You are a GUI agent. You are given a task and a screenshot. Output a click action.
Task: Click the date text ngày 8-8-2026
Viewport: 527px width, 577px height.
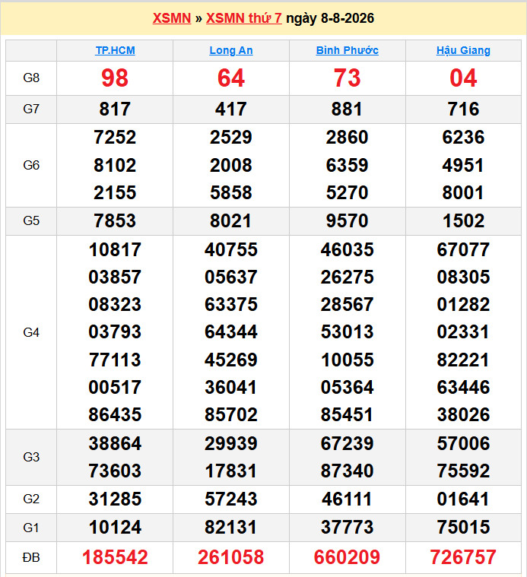[330, 18]
